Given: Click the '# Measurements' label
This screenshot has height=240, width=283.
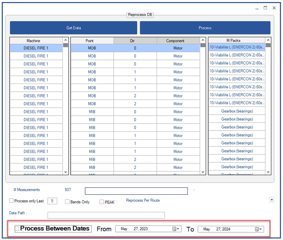Looking at the screenshot, I should point(27,190).
